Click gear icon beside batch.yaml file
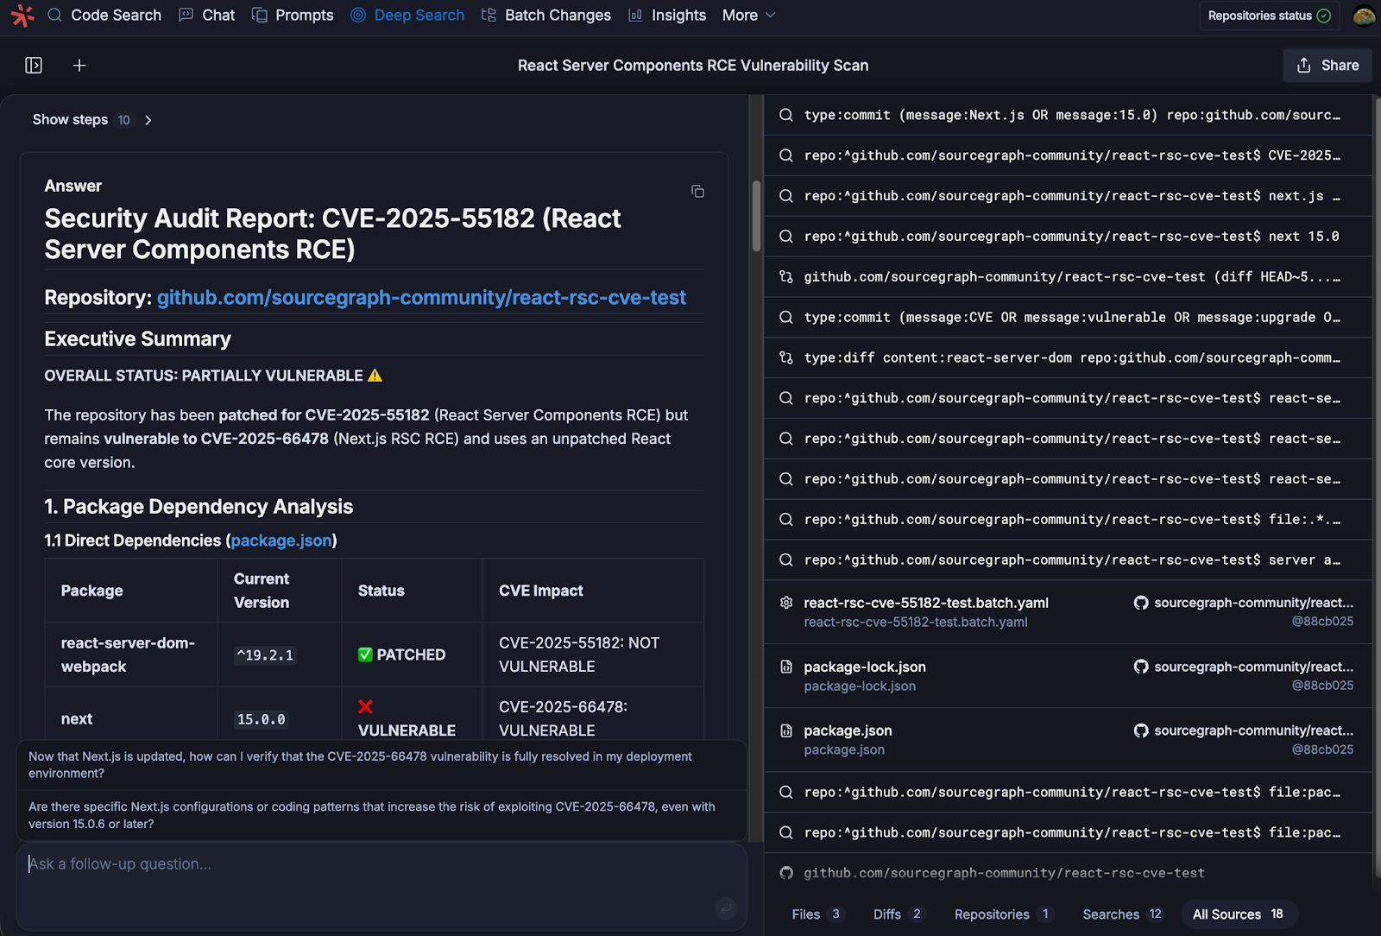Screen dimensions: 1381x936 pos(786,603)
